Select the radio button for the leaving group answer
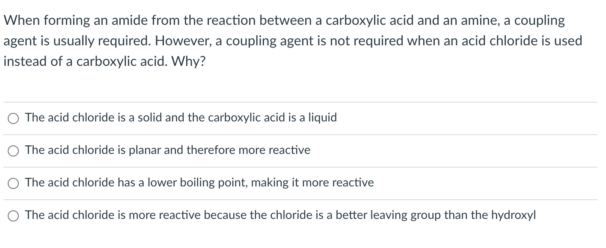Image resolution: width=606 pixels, height=248 pixels. (13, 216)
